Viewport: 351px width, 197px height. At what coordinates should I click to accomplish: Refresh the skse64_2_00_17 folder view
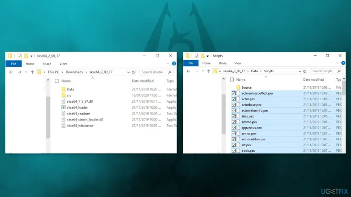134,72
